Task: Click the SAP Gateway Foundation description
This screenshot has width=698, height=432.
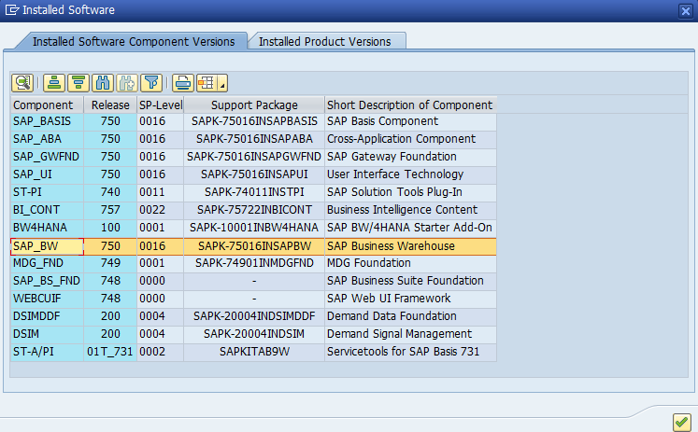Action: (x=410, y=157)
